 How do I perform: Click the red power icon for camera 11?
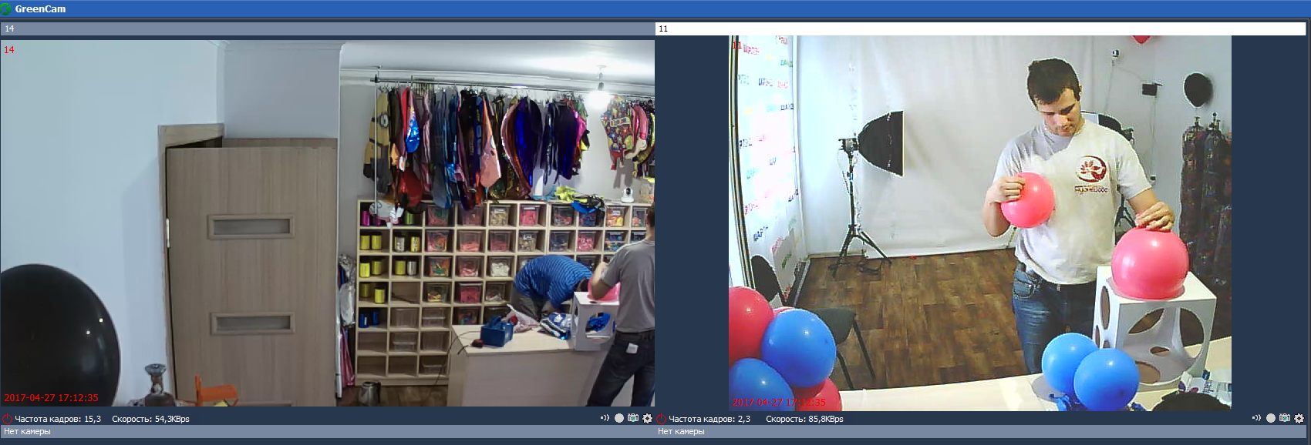click(661, 419)
